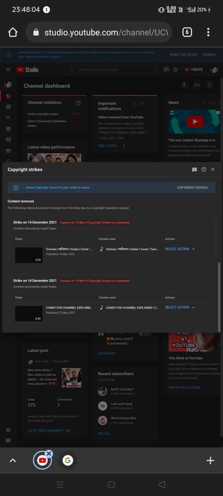Click the channel avatar in the sidebar
223x496 pixels.
[8, 84]
